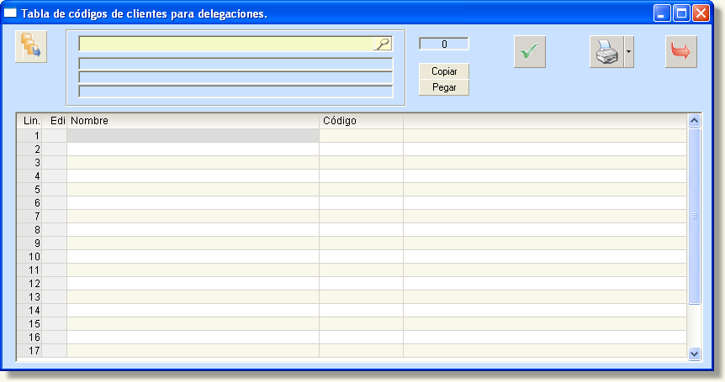Click the Código column header

361,121
